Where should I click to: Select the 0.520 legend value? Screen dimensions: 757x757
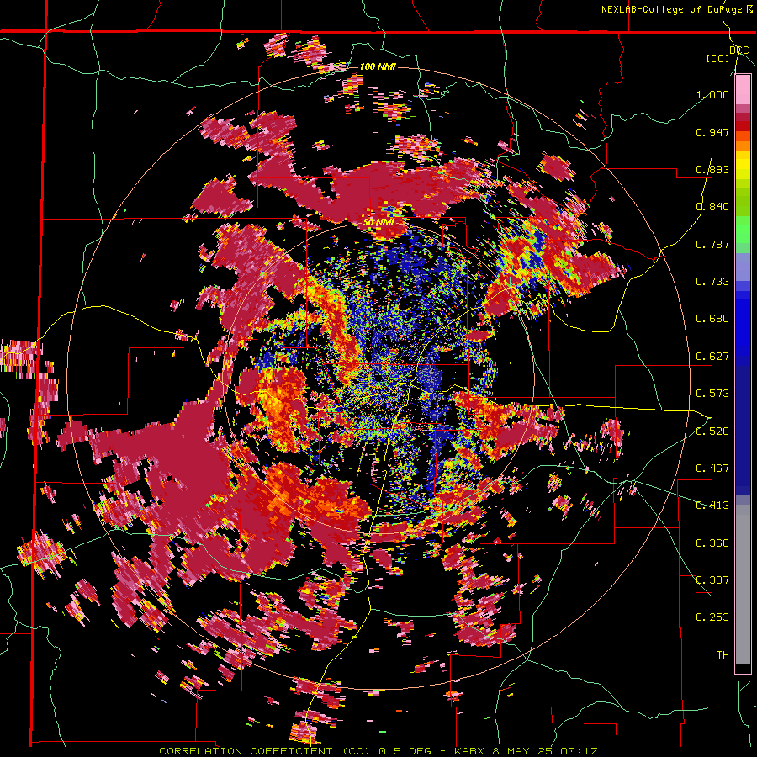[x=712, y=431]
